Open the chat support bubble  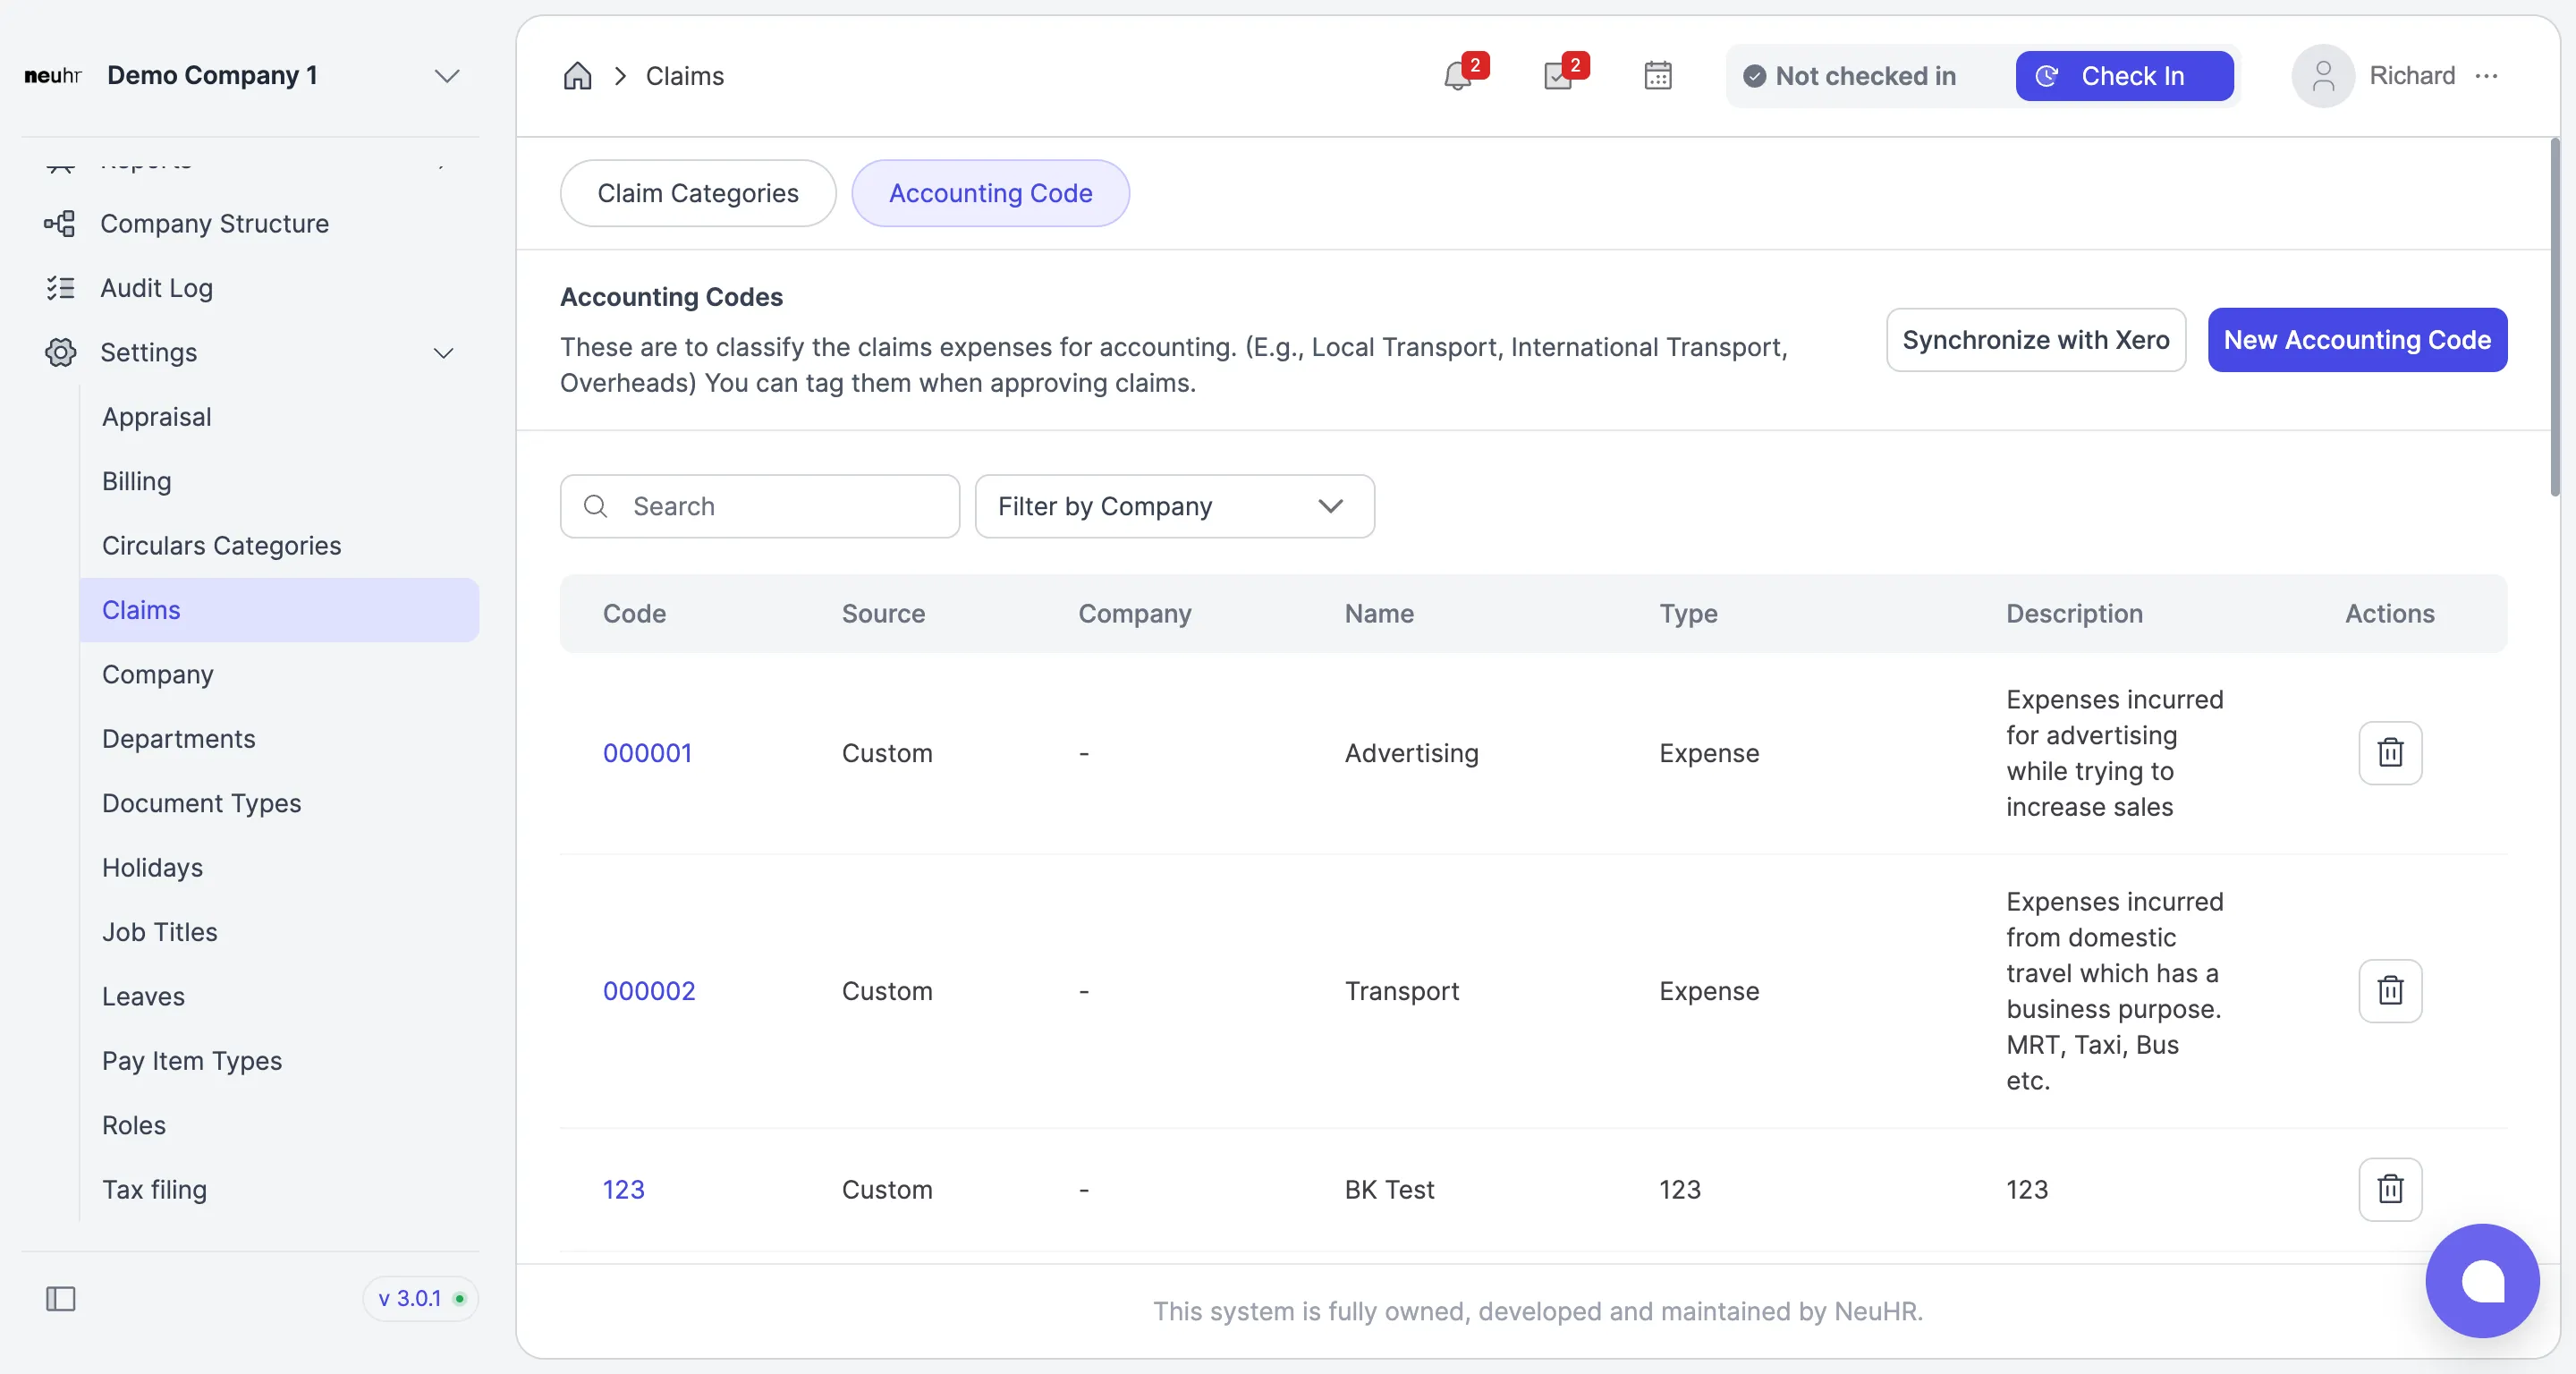click(2481, 1280)
